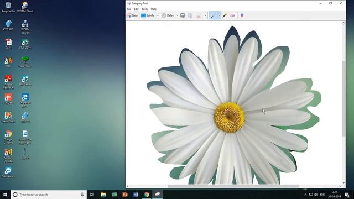The height and width of the screenshot is (199, 354).
Task: Select the AnyDesk desktop icon
Action: (8, 99)
